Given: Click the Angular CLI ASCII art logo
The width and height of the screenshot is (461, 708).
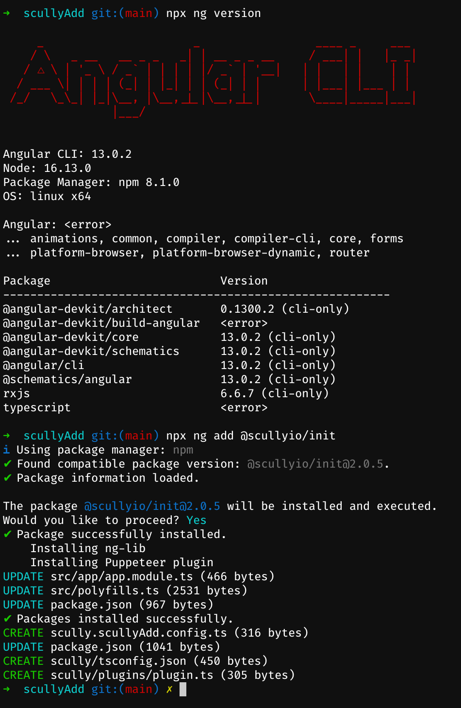Looking at the screenshot, I should click(213, 81).
